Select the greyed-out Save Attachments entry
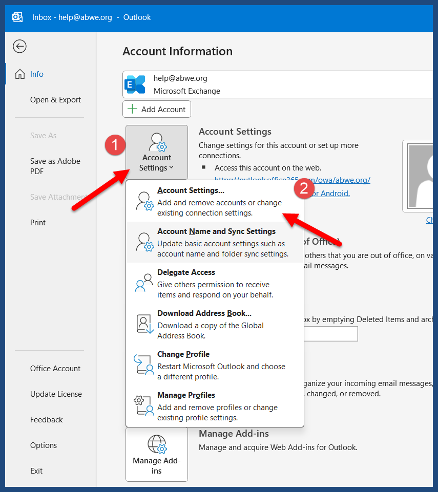438x492 pixels. point(58,197)
